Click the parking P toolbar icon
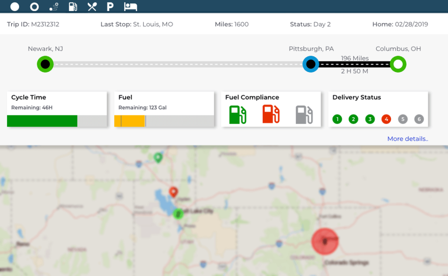Screen dimensions: 448x276 point(110,7)
